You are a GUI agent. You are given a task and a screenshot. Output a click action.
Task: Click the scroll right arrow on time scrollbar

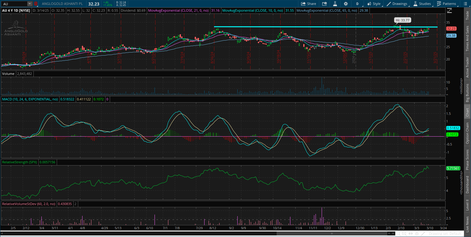click(393, 234)
